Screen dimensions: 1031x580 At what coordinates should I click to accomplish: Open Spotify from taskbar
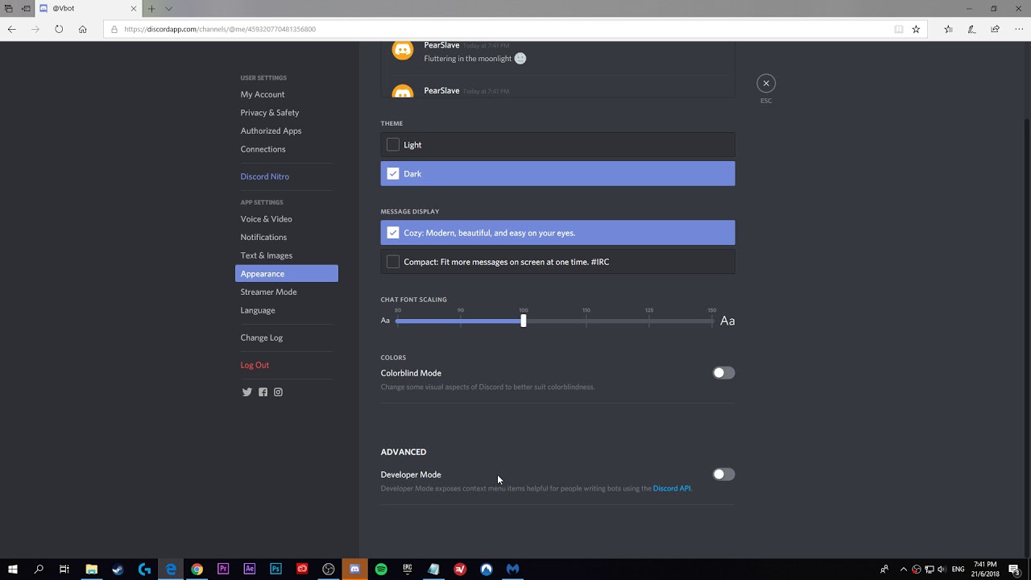[x=381, y=570]
